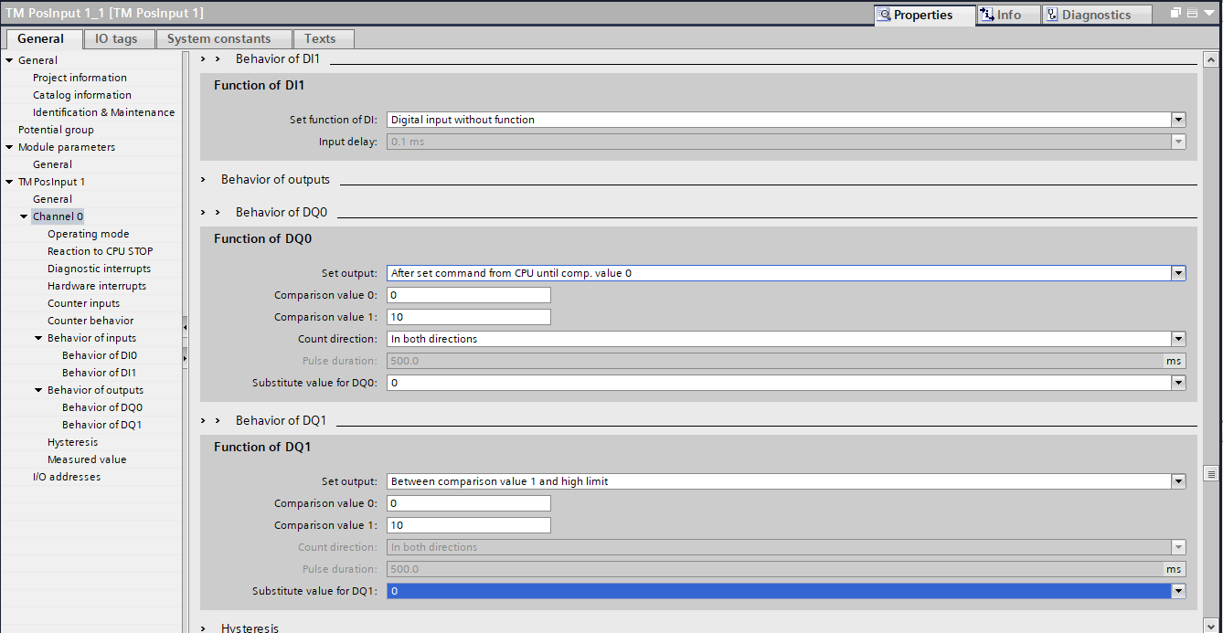
Task: Collapse the Channel 0 tree arrow
Action: pyautogui.click(x=24, y=216)
